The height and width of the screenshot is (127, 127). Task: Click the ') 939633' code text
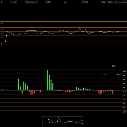(85, 2)
